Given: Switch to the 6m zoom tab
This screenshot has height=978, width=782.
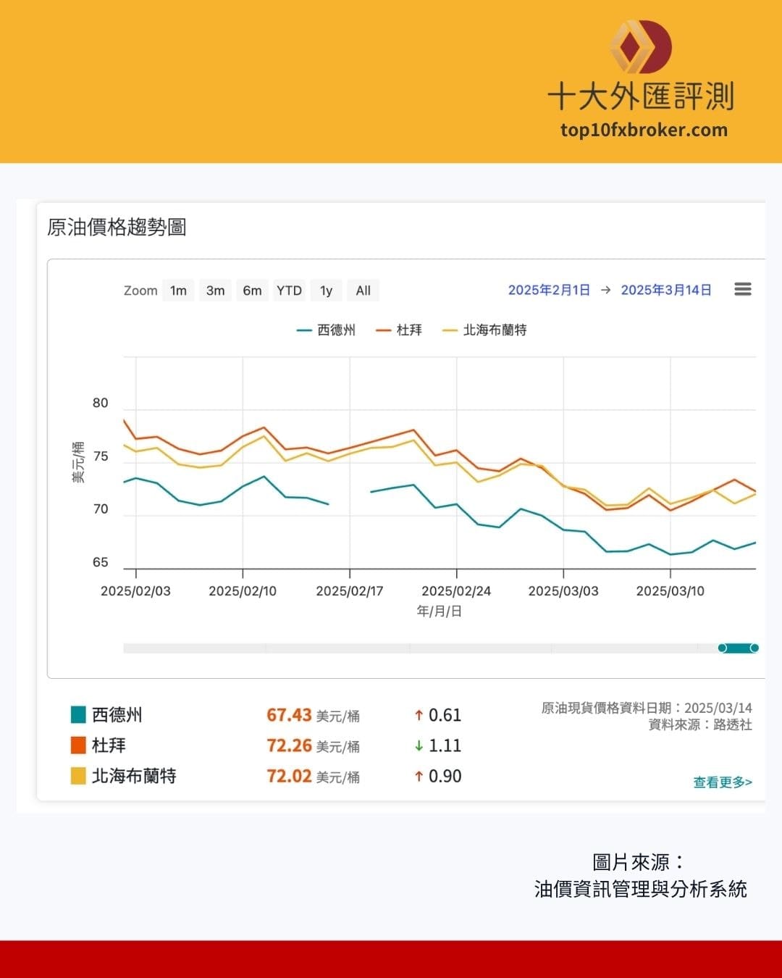Looking at the screenshot, I should click(252, 290).
